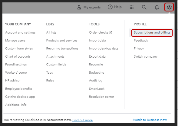Open the gear Settings icon

click(x=169, y=7)
